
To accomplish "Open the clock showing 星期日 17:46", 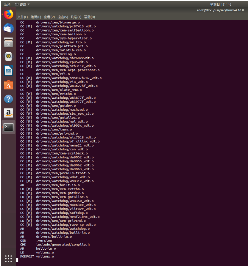I will coord(221,4).
